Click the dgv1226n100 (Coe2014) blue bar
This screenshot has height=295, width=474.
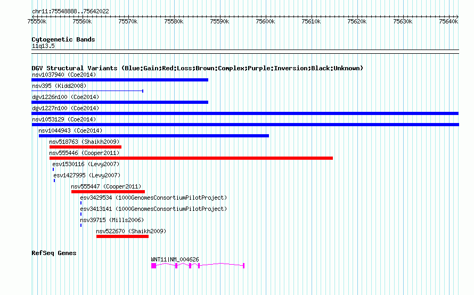tap(120, 102)
